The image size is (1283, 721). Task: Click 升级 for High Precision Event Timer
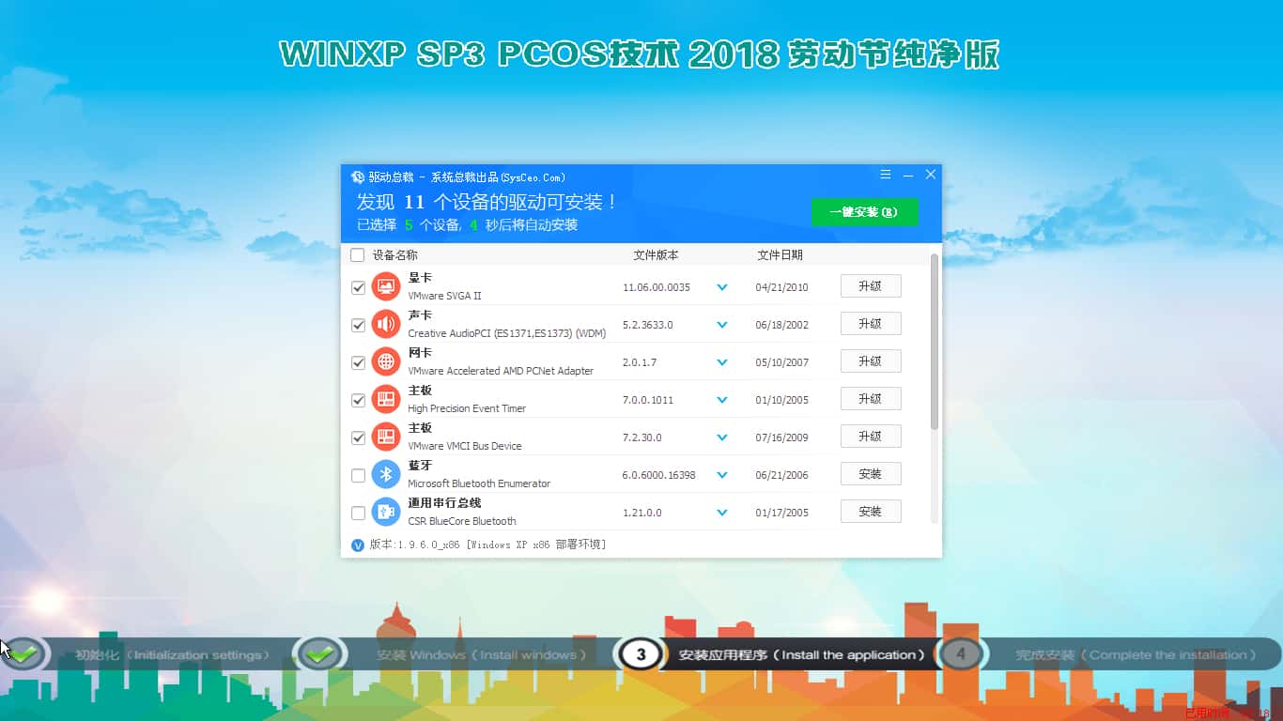point(871,399)
